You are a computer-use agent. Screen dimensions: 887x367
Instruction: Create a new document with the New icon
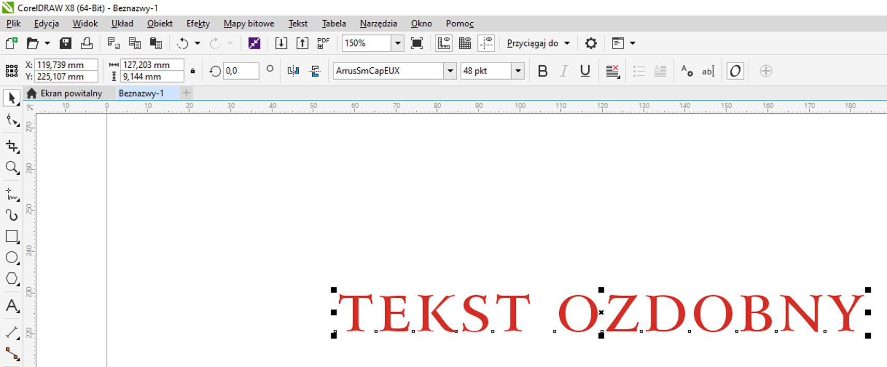point(11,43)
